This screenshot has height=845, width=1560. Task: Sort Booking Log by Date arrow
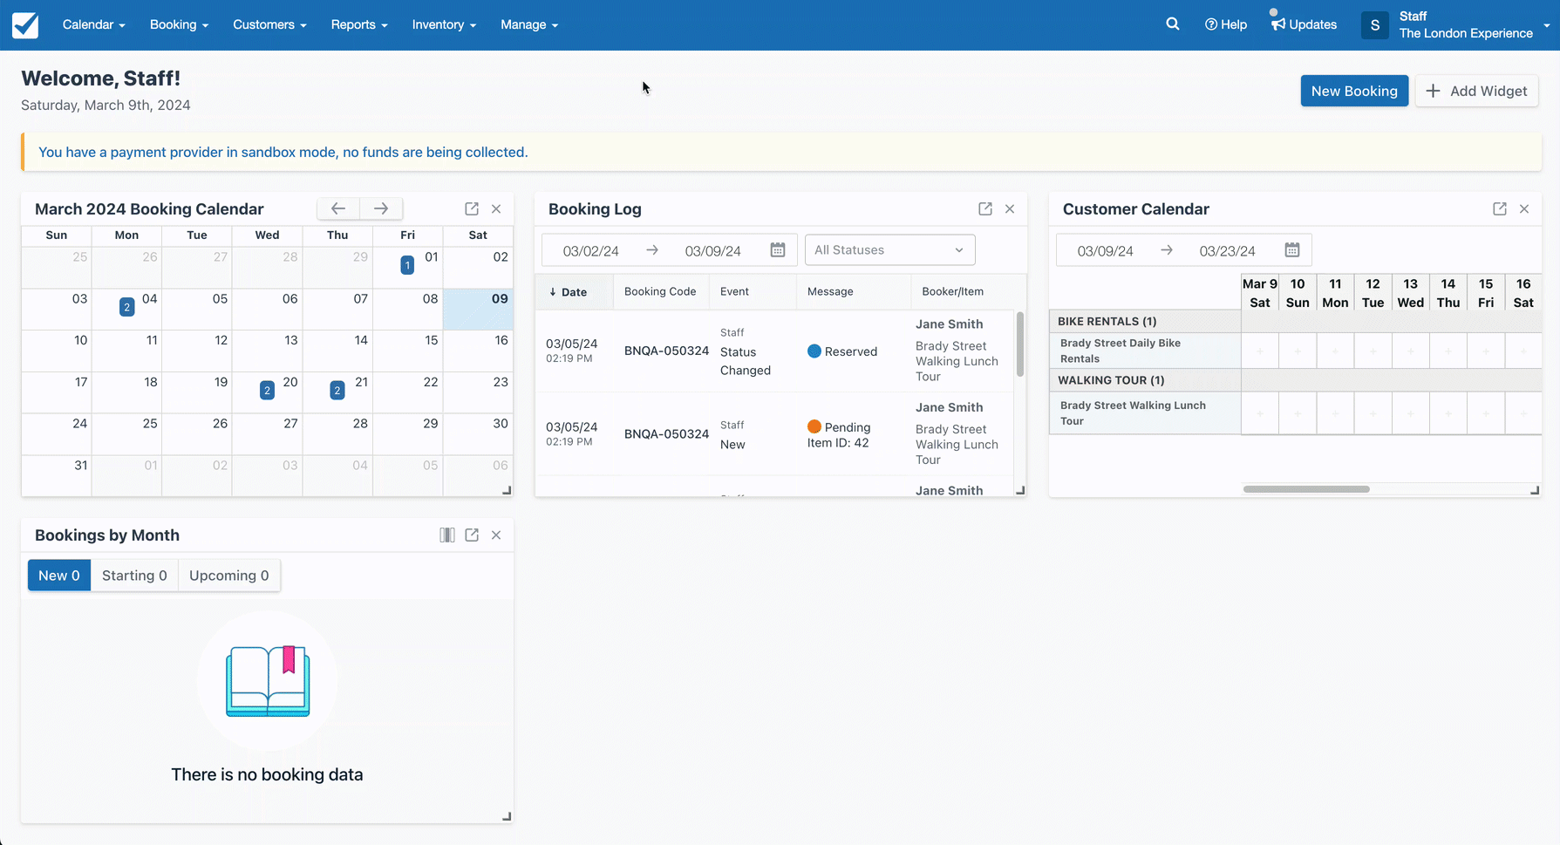(x=553, y=292)
